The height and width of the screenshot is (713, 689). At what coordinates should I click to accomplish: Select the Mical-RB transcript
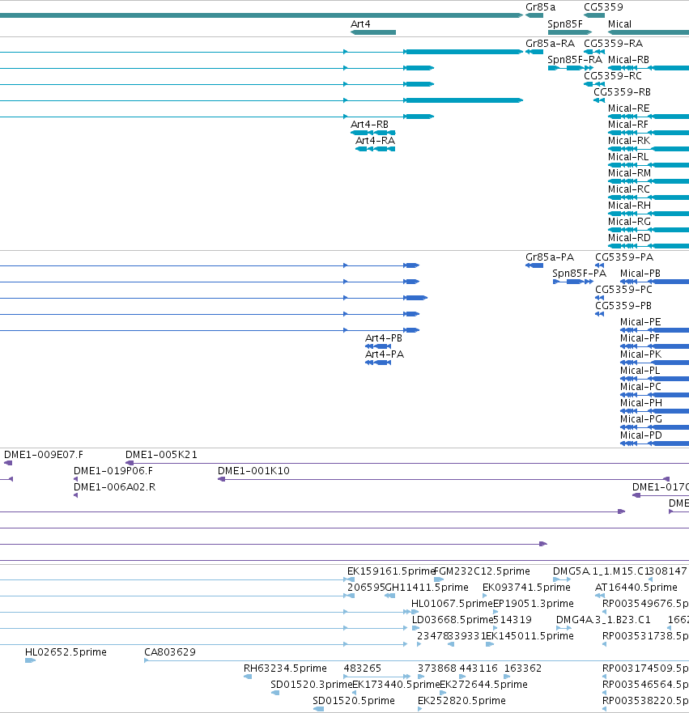(x=649, y=68)
